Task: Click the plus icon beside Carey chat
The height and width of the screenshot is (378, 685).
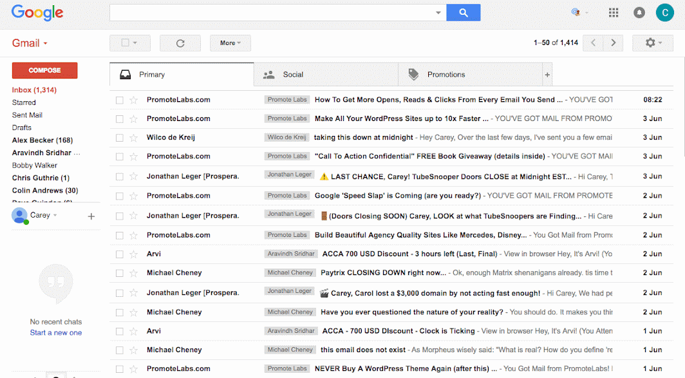Action: click(91, 216)
